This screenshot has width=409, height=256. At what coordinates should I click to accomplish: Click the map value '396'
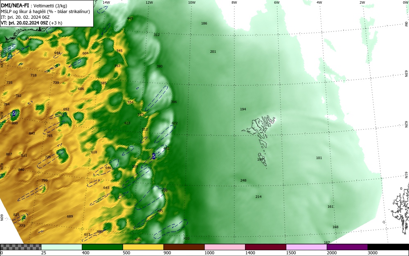pos(174,102)
